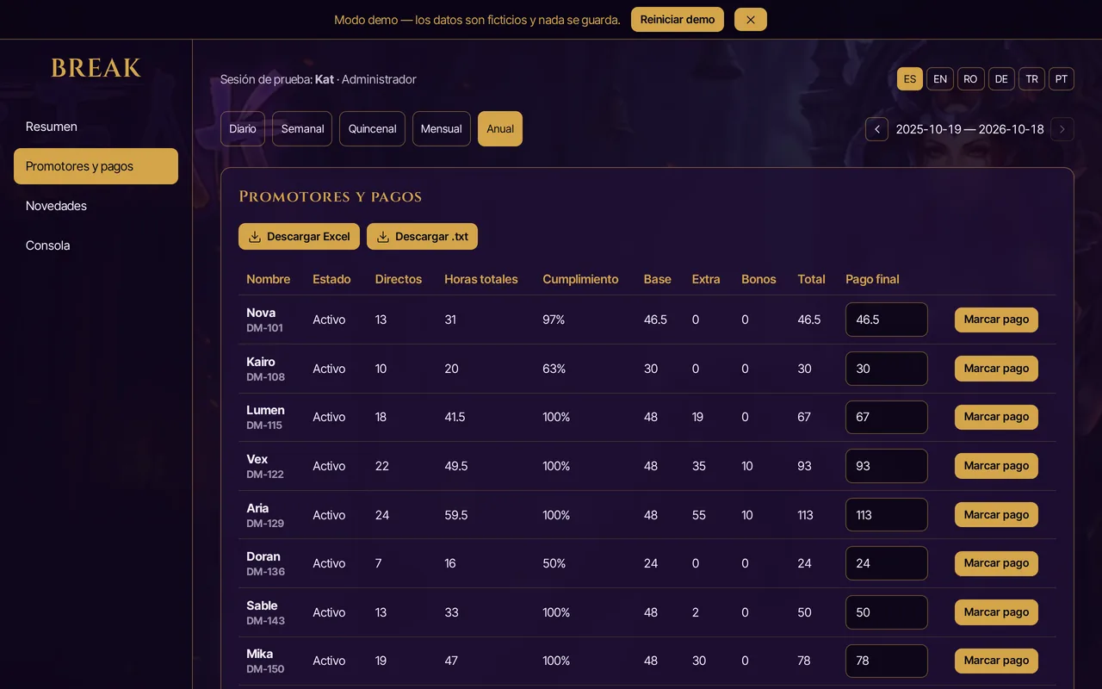This screenshot has height=689, width=1102.
Task: Select the Diario period tab
Action: tap(243, 129)
